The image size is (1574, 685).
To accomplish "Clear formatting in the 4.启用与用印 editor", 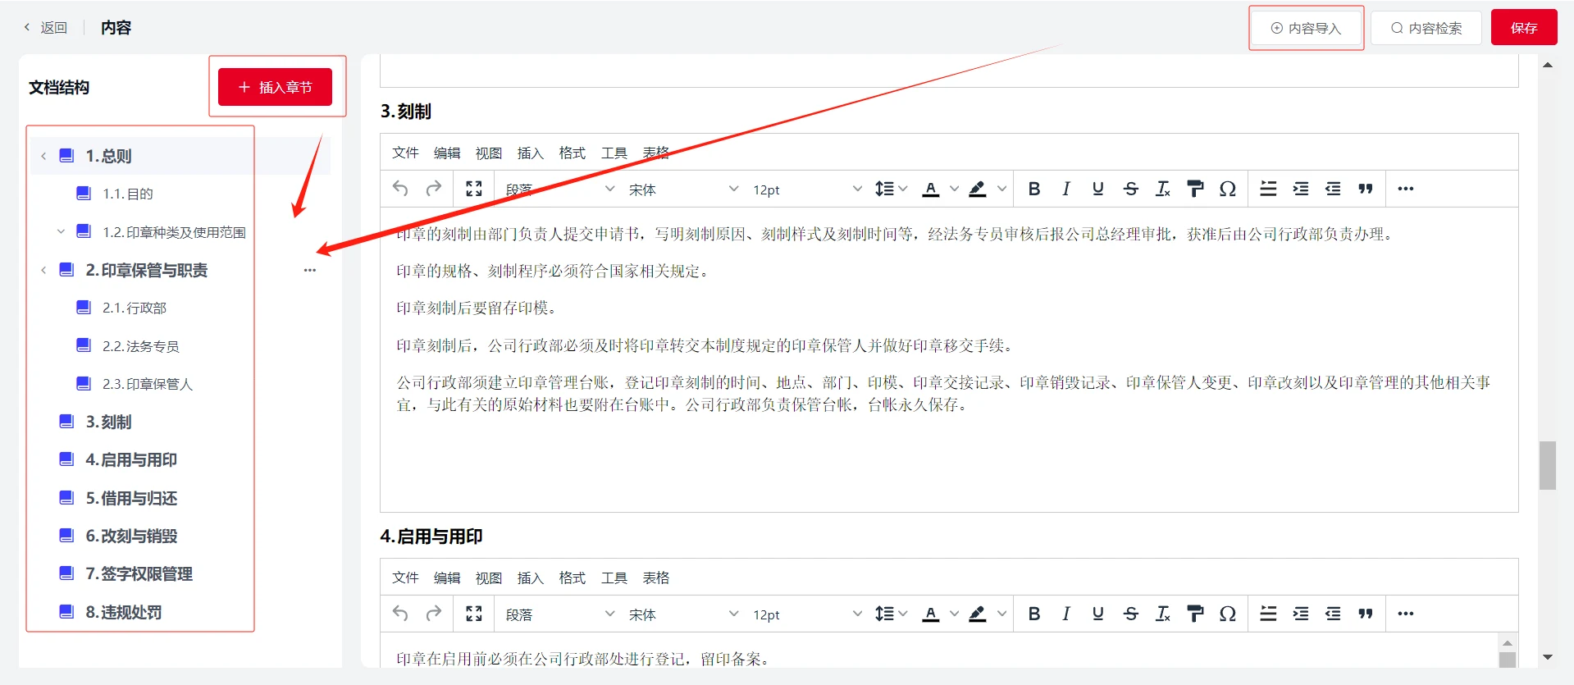I will pyautogui.click(x=1163, y=614).
